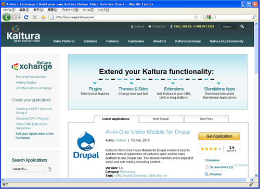Open Video CMS Extensions Guidelines link
260x189 pixels.
[x=31, y=126]
